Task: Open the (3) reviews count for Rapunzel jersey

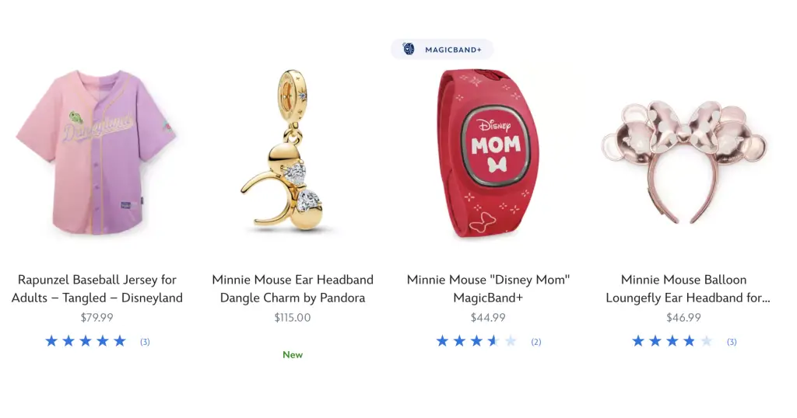Action: (x=145, y=342)
